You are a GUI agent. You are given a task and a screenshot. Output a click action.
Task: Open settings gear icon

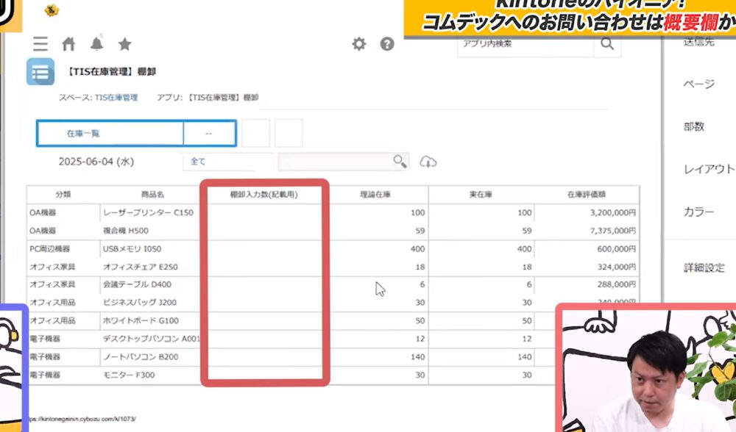(358, 44)
